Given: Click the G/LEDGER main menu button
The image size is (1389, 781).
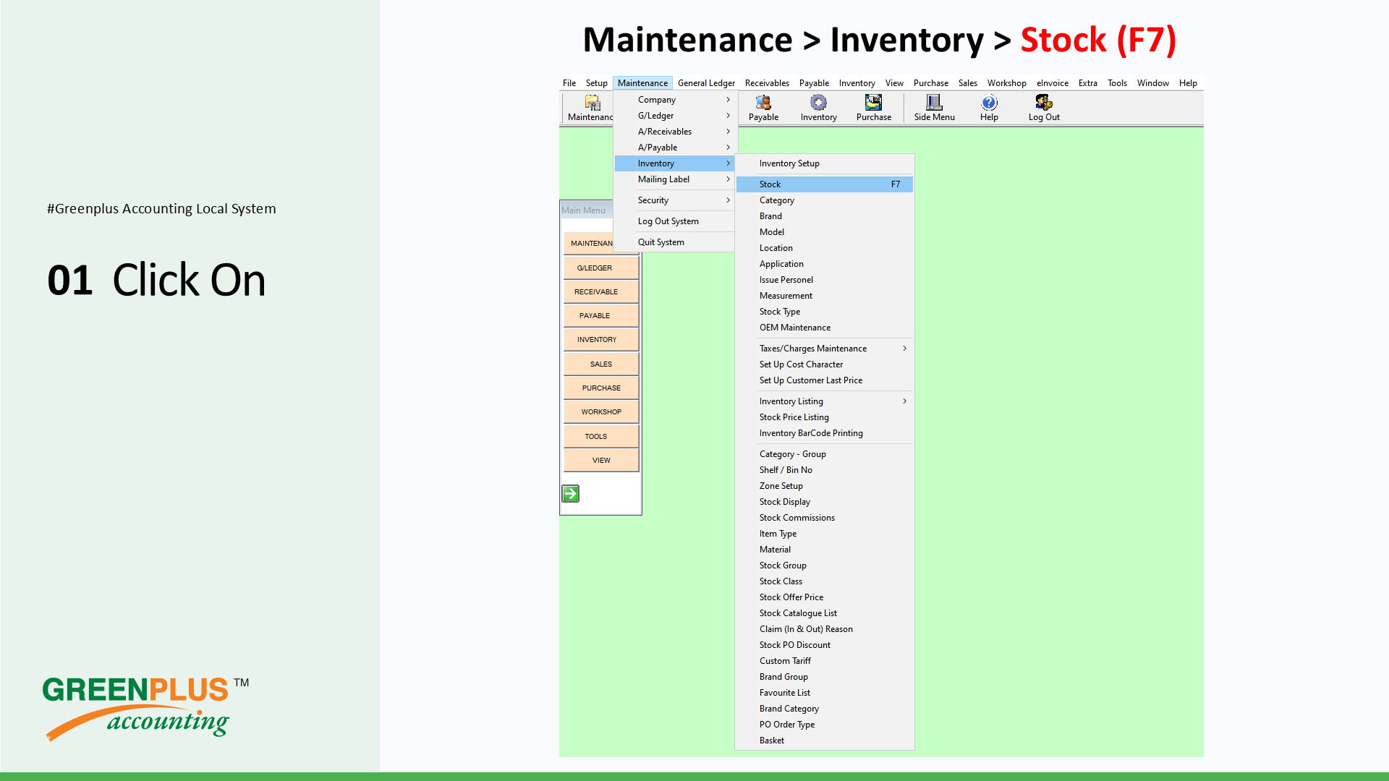Looking at the screenshot, I should click(601, 268).
